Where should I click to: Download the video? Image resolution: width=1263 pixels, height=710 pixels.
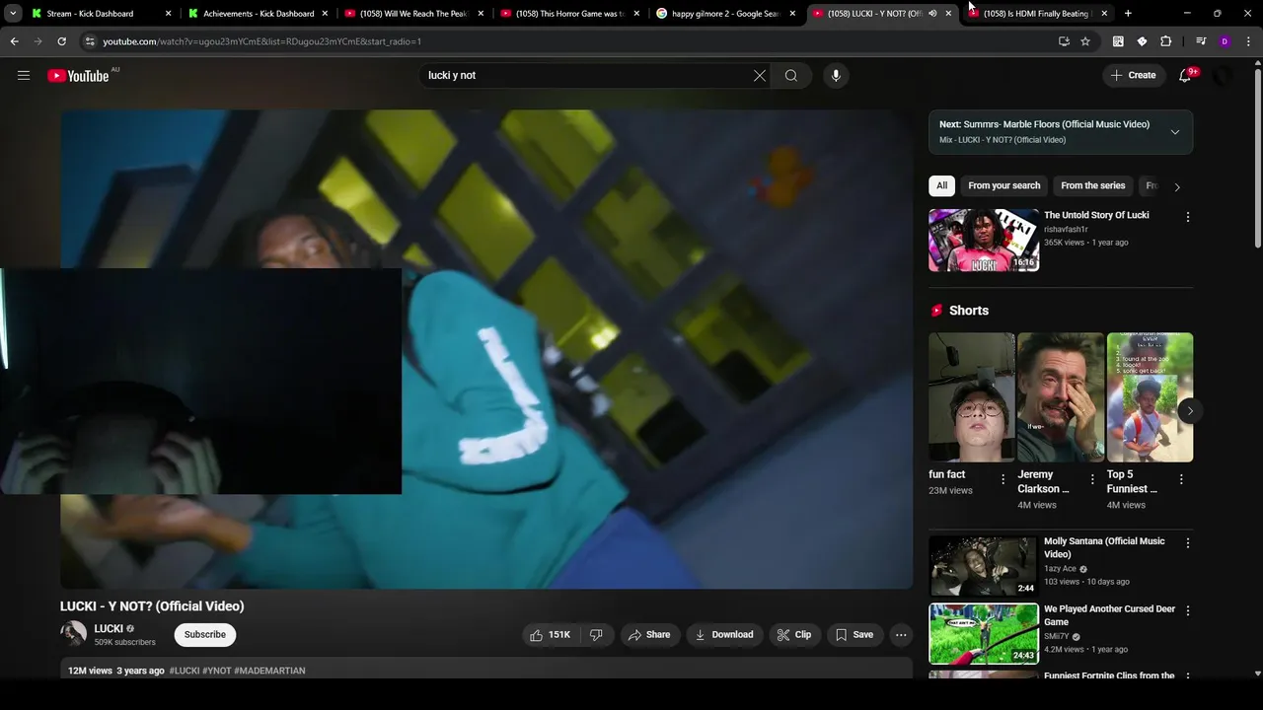coord(724,635)
